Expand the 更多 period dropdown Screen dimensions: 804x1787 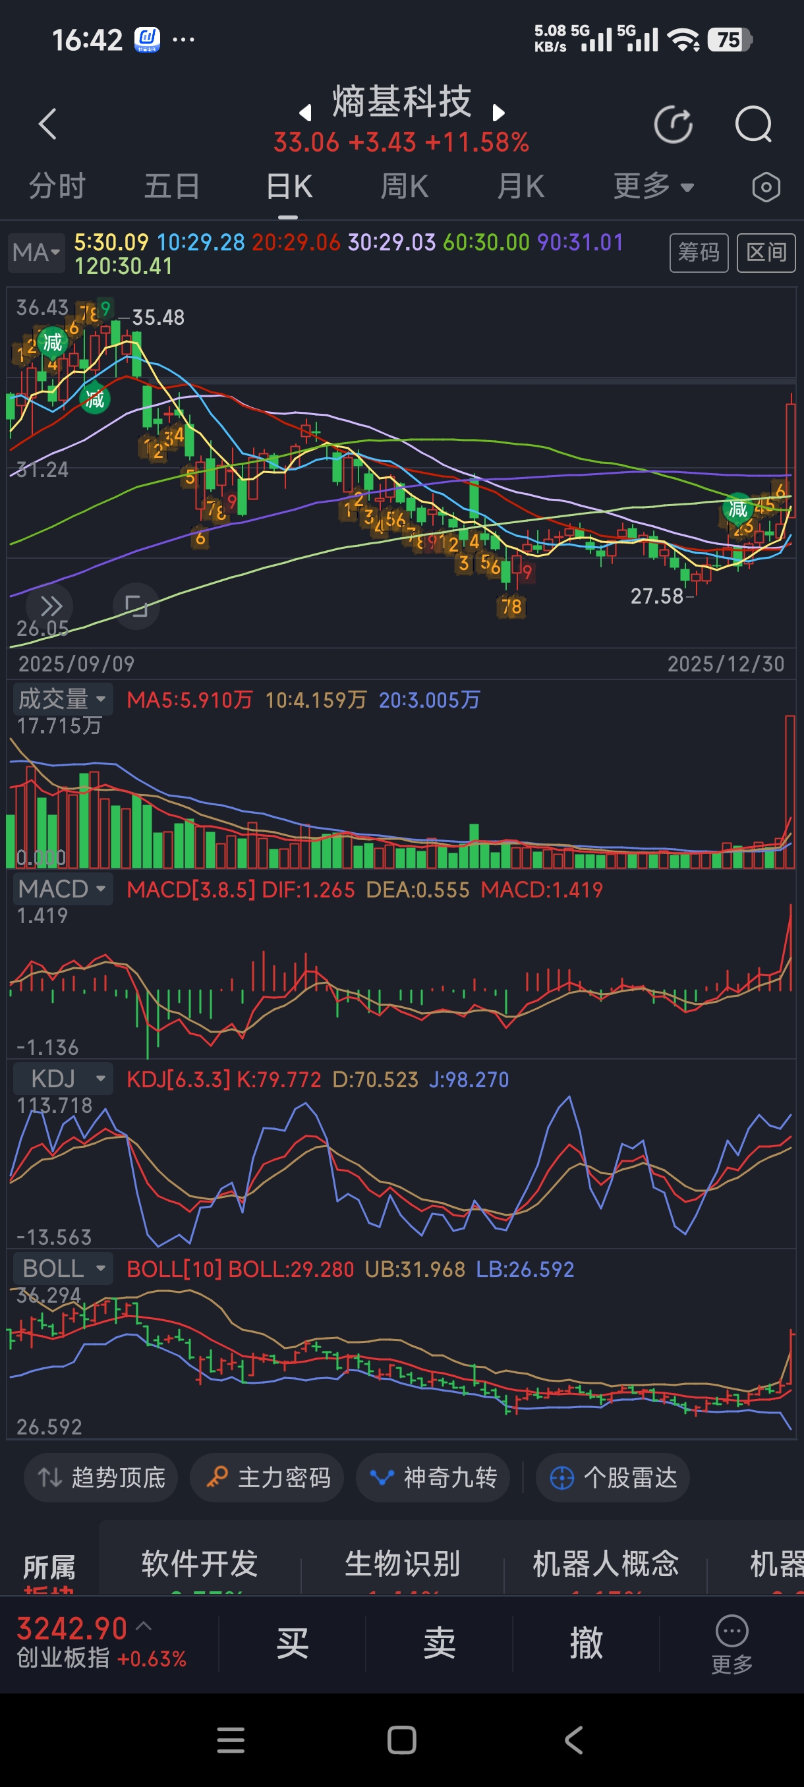click(x=653, y=186)
